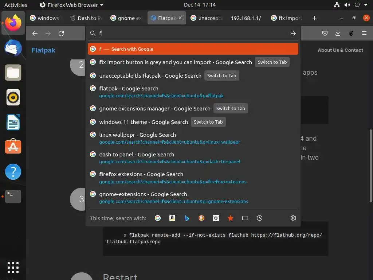Switch to Tab for windows 11 theme
The height and width of the screenshot is (280, 373).
point(208,122)
